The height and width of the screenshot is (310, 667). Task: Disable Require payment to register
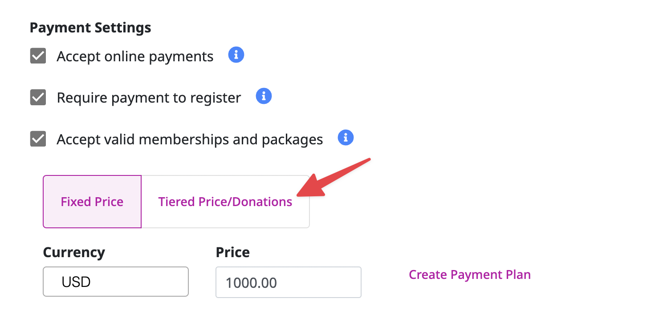38,97
